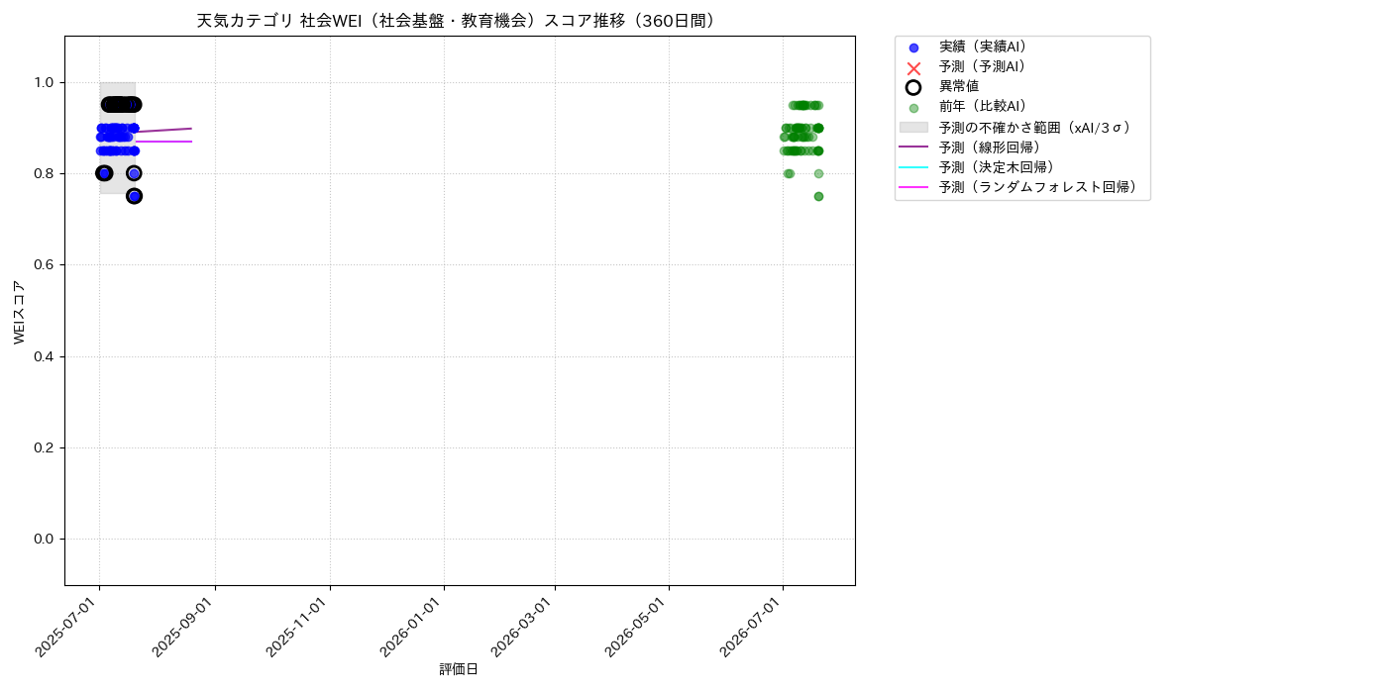Click the x-axis date 2026-03-01
This screenshot has width=1387, height=693.
coord(525,626)
